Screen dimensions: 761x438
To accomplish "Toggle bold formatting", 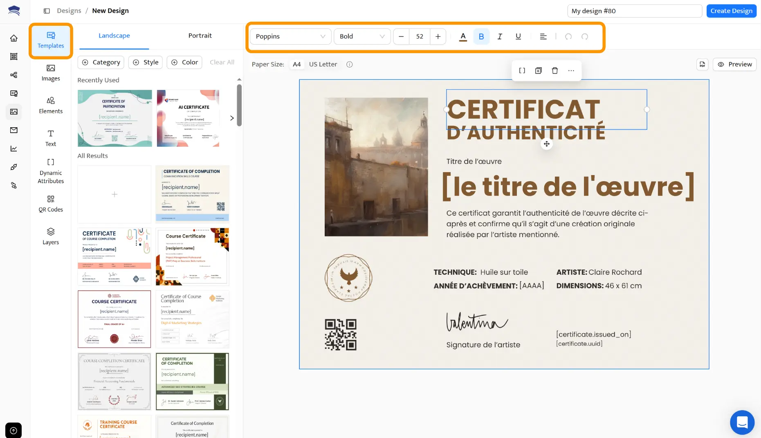I will (481, 36).
